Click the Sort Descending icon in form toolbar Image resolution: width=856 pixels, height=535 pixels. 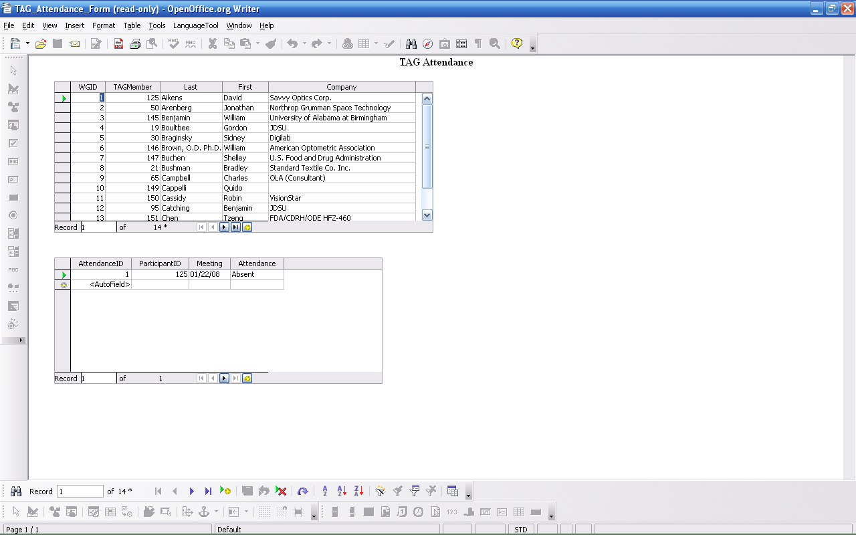[358, 491]
